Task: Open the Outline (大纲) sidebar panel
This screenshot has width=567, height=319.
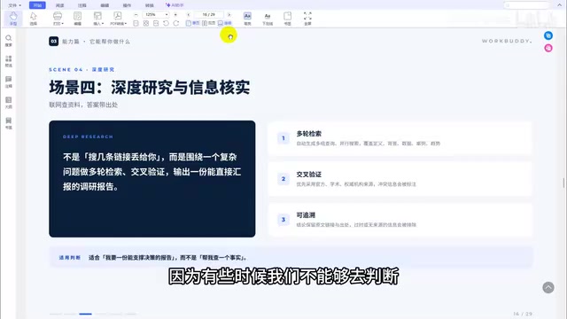Action: (x=9, y=103)
